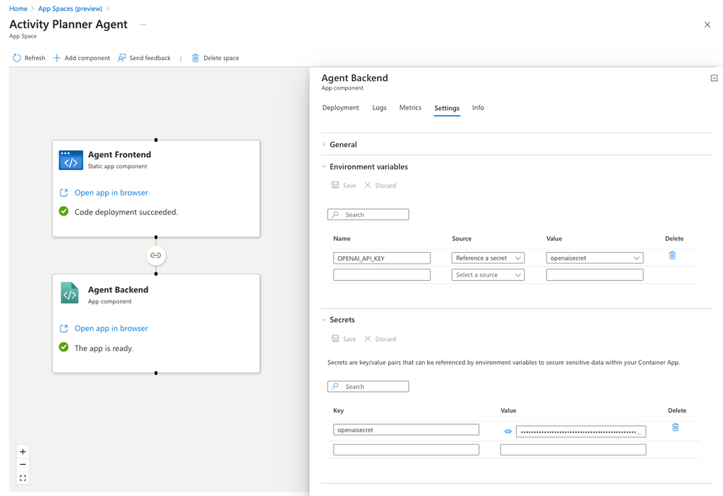Click the Delete space trash icon
The image size is (723, 496).
click(x=195, y=58)
